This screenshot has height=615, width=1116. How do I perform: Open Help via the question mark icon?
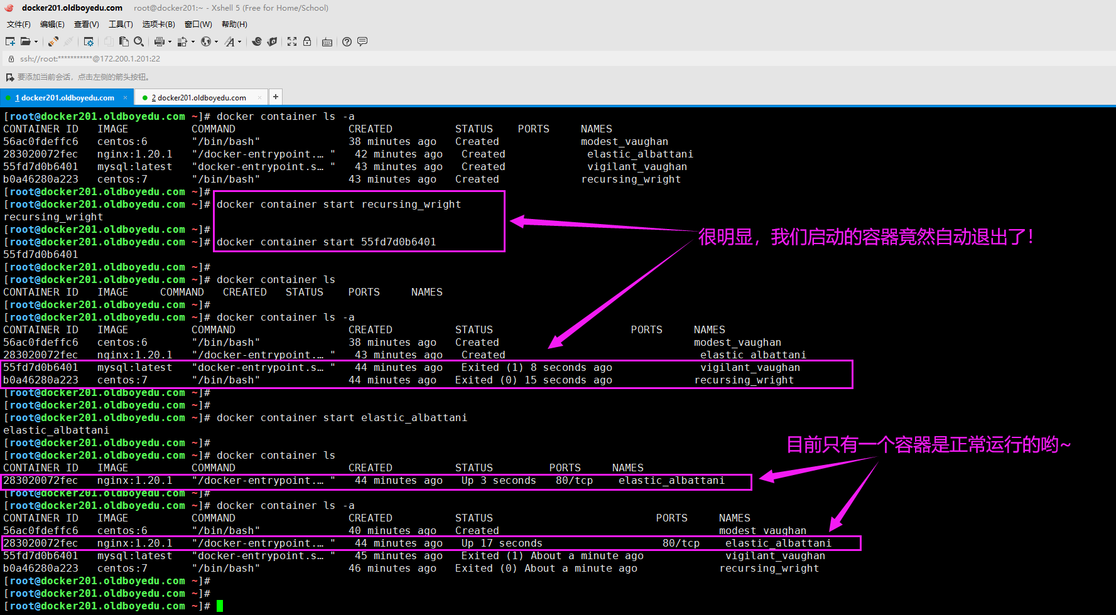coord(347,41)
